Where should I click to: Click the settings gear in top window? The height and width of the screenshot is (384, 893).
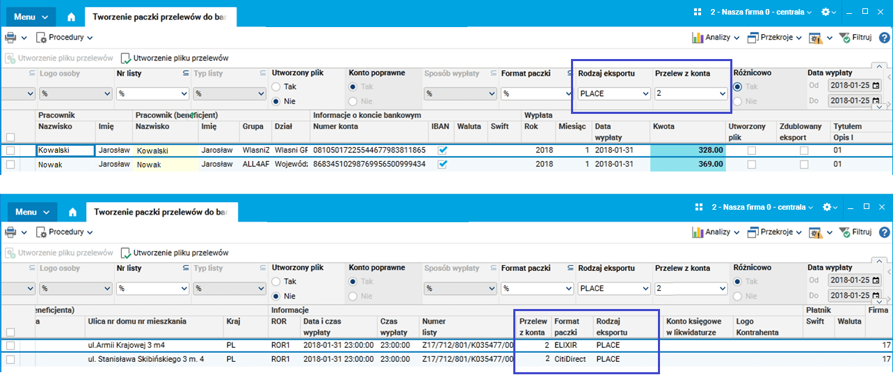826,12
